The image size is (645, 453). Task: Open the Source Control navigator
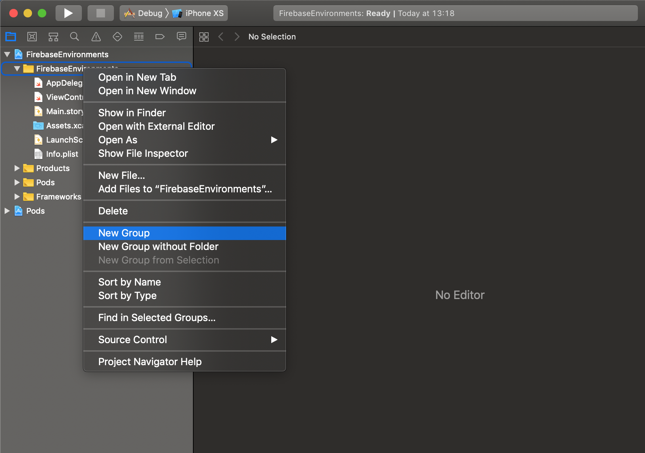coord(32,37)
